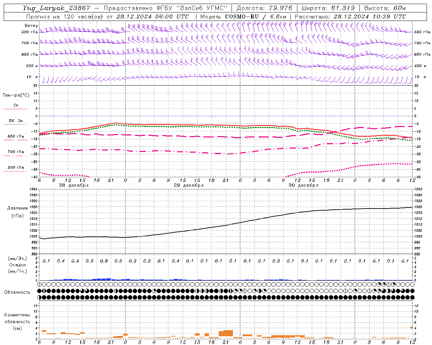Click the (мм/1ч.) precipitation unit label
This screenshot has width=432, height=345.
coord(18,271)
